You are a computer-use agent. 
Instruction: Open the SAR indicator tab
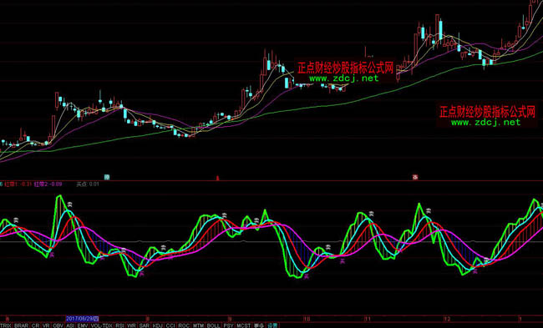click(x=145, y=325)
